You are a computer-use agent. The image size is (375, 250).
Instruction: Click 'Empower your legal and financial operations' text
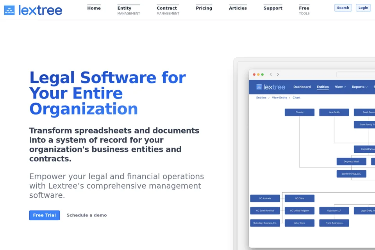pos(116,186)
